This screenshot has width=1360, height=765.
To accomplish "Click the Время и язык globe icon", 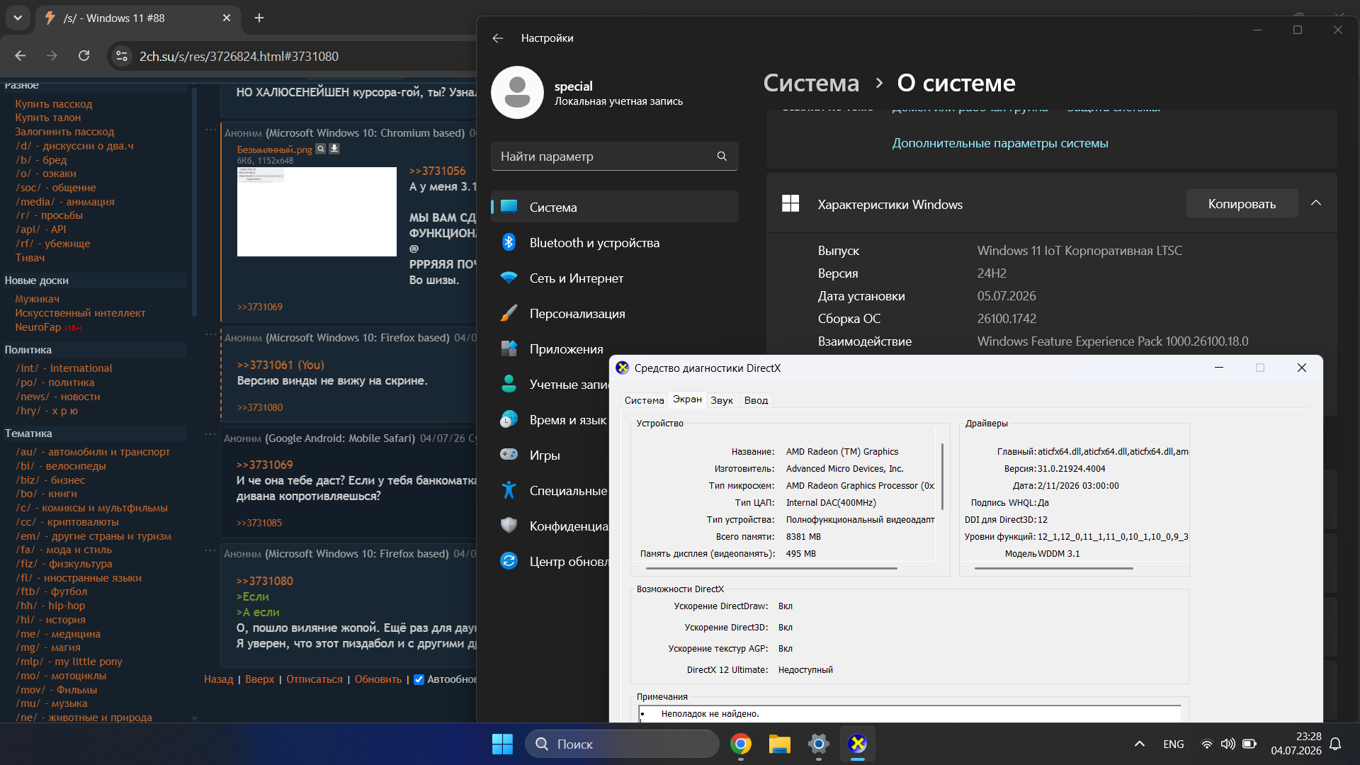I will tap(509, 419).
